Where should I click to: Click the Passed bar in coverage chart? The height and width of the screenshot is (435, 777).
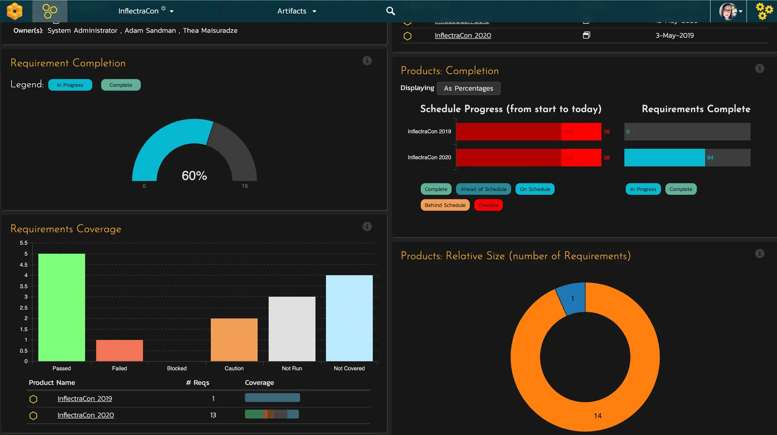(62, 307)
